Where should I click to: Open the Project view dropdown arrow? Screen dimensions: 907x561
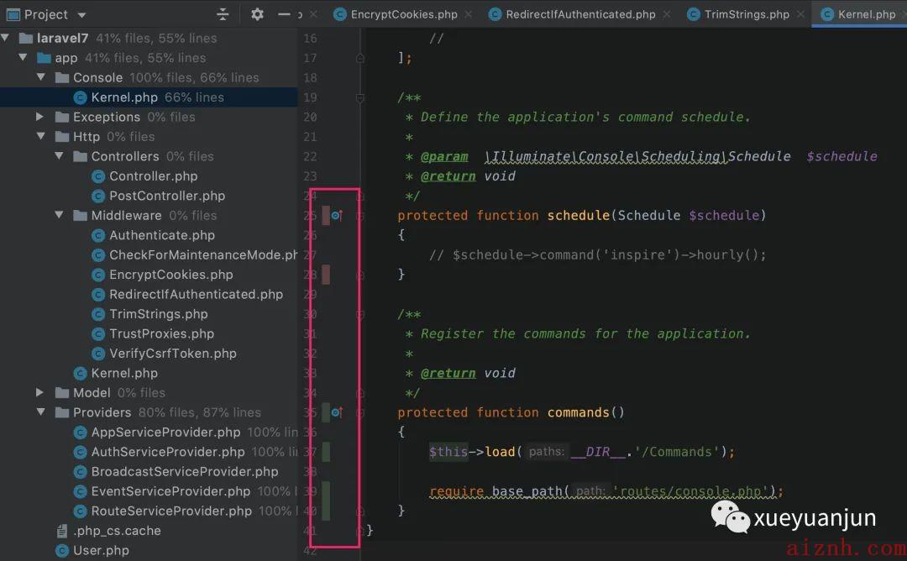(81, 15)
